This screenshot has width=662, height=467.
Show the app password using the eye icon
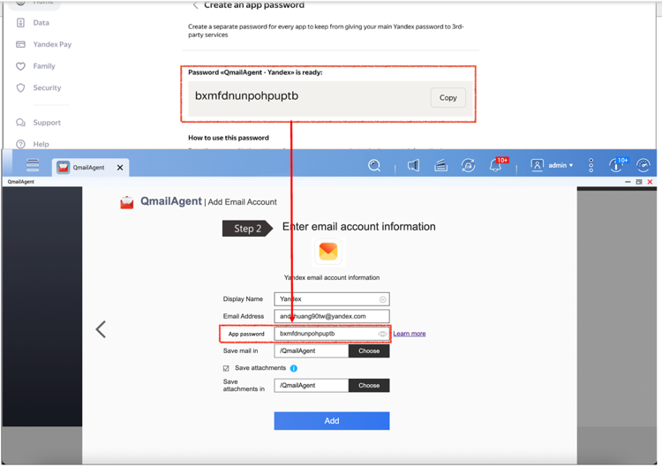tap(382, 334)
